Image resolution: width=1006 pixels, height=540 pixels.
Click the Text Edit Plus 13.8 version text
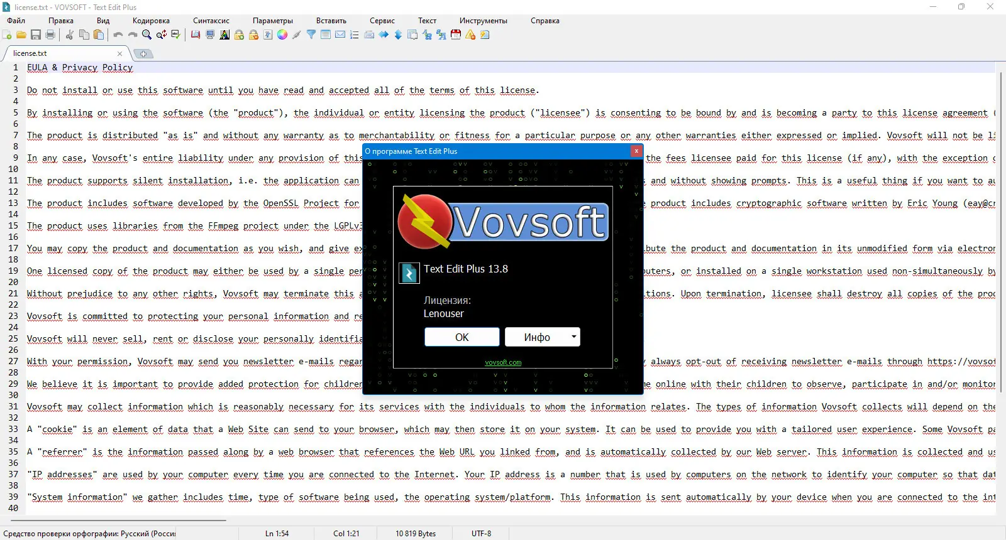[466, 269]
